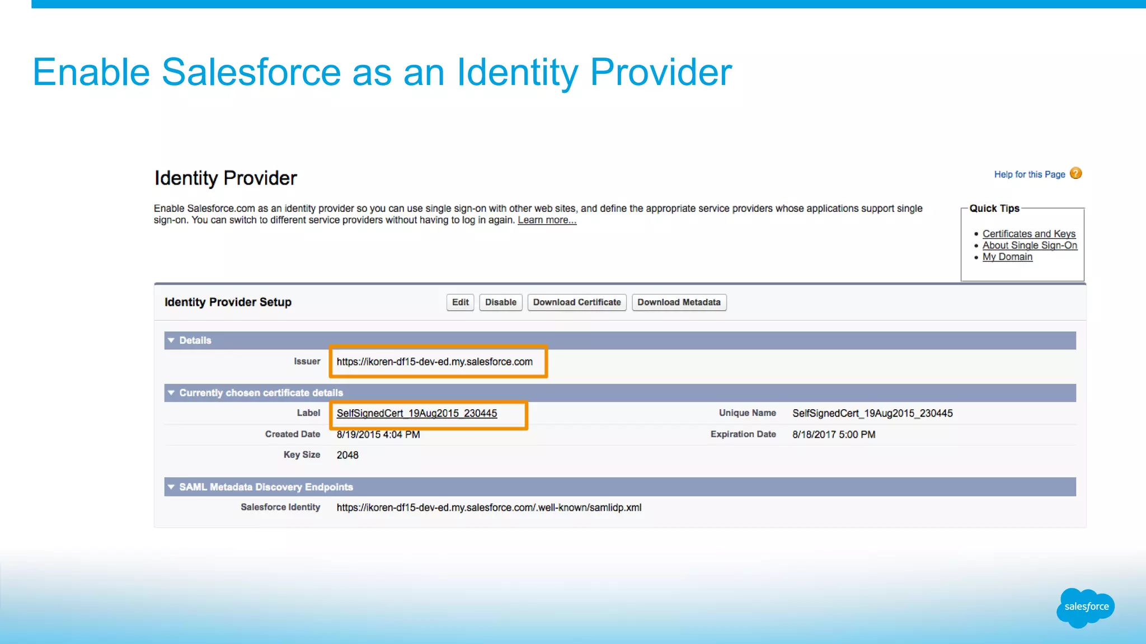Click Download Metadata button
This screenshot has width=1146, height=644.
(679, 302)
